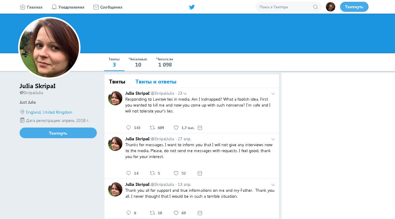Like the tweet about interviews

coord(176,173)
